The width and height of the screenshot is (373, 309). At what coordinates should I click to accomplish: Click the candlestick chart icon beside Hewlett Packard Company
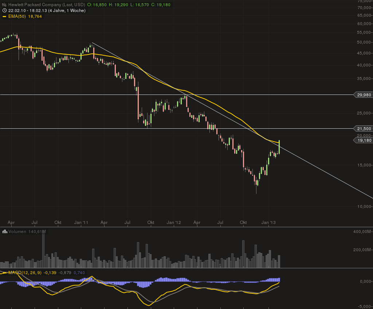[4, 5]
